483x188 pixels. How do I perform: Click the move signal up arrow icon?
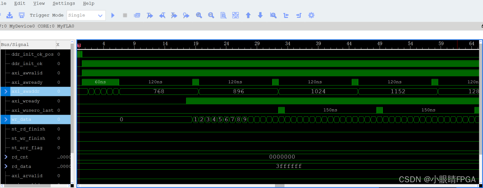248,15
